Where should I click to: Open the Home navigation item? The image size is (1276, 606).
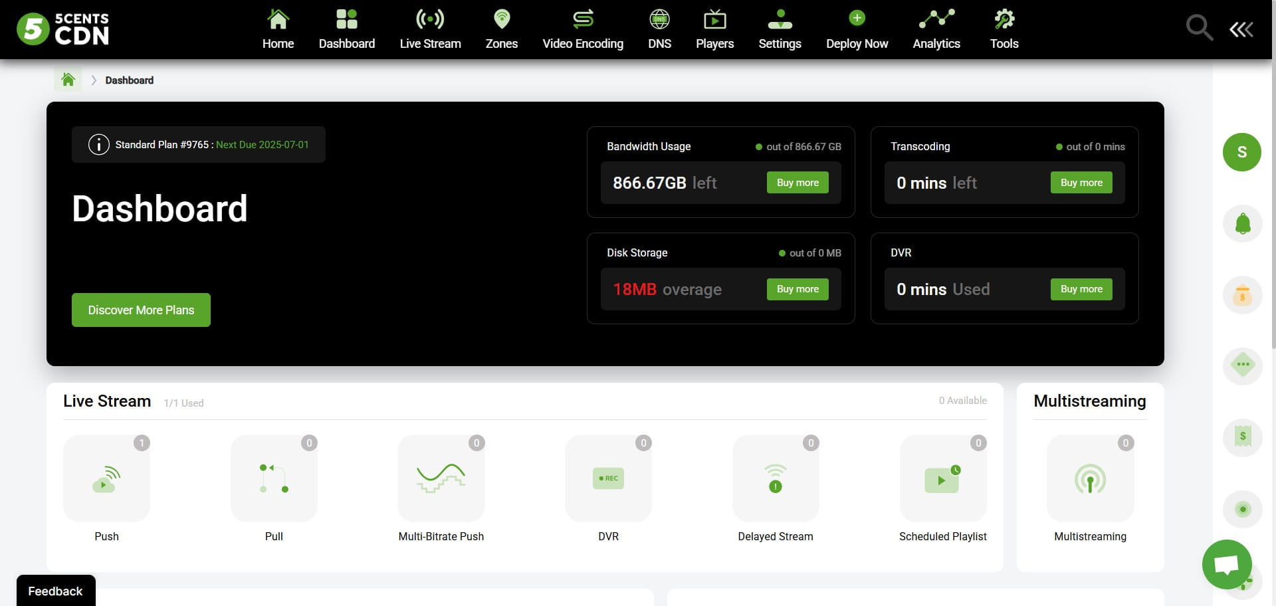pyautogui.click(x=278, y=30)
